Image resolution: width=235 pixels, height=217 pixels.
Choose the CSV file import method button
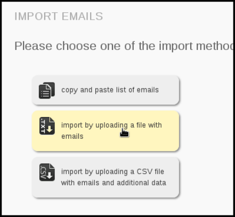pos(106,178)
